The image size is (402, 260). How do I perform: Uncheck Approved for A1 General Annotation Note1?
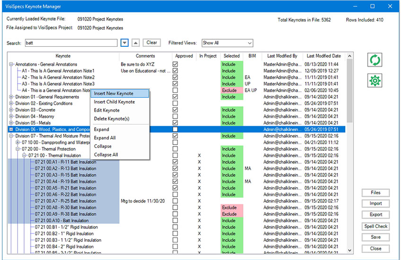[175, 71]
